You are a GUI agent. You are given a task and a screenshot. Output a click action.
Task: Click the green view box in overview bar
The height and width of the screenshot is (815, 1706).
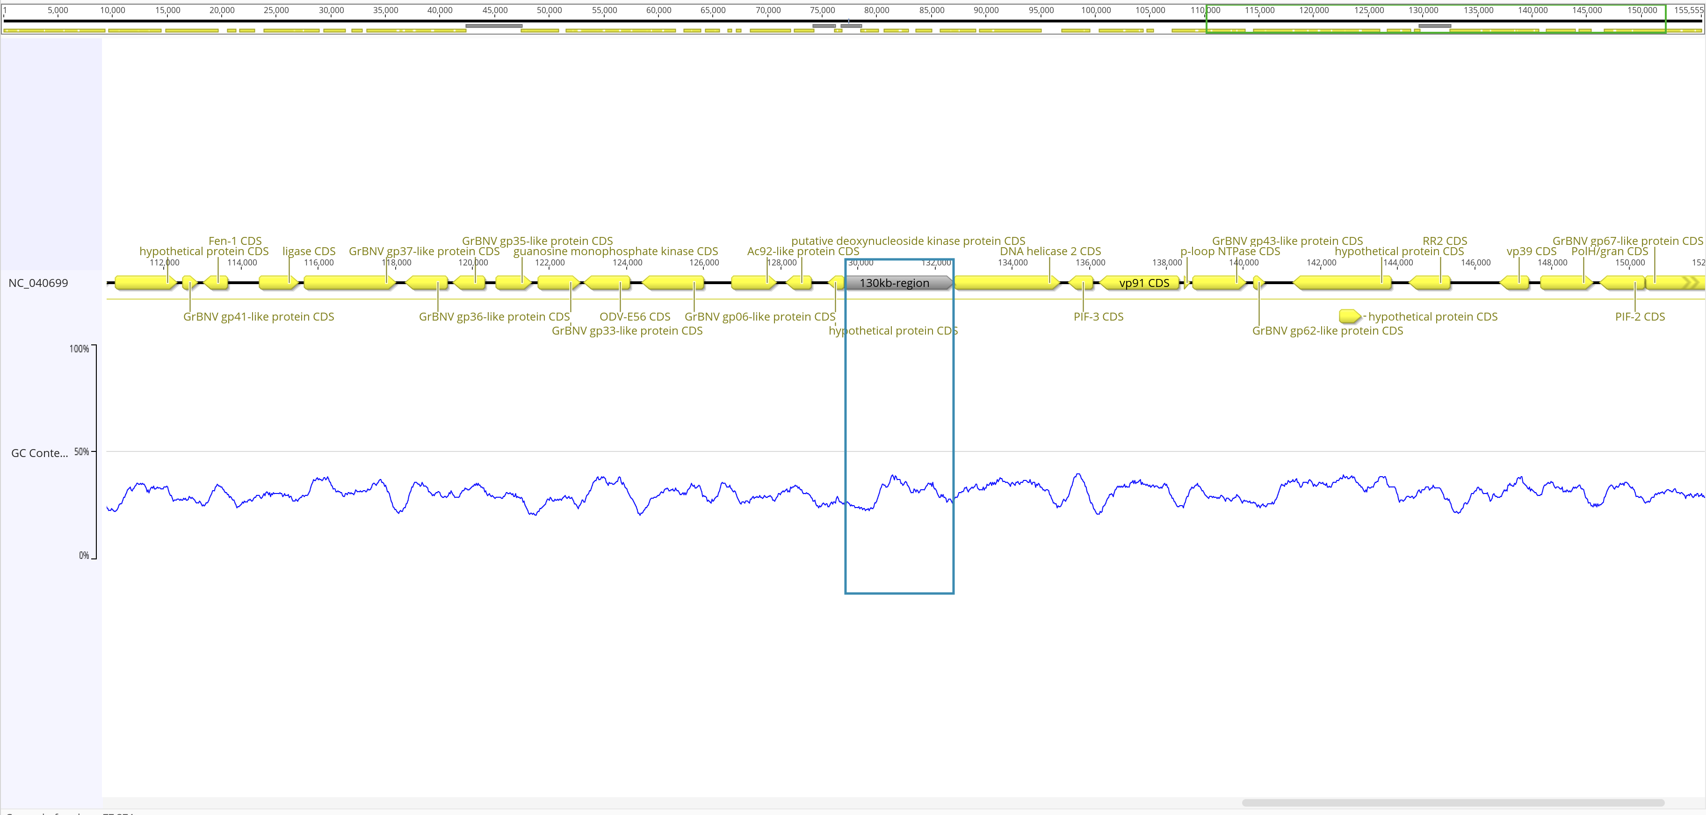pyautogui.click(x=1435, y=19)
